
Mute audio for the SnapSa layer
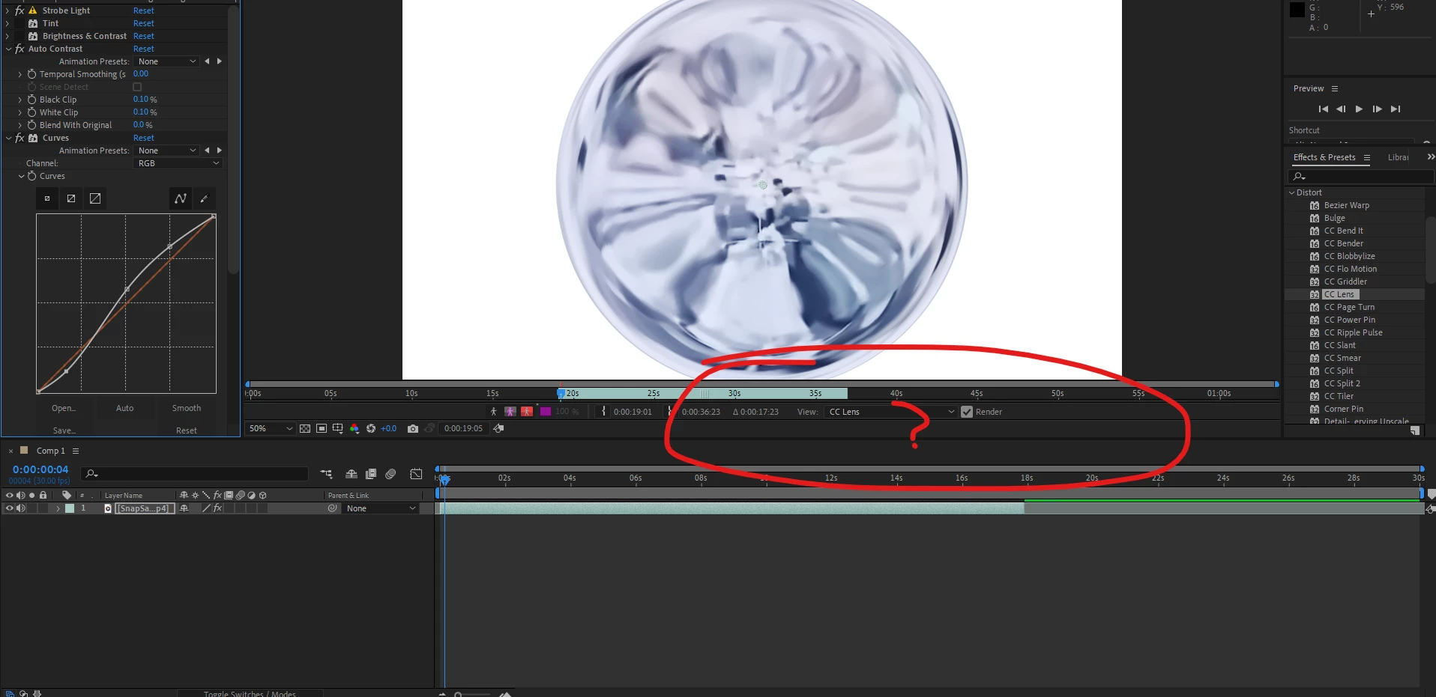click(21, 508)
